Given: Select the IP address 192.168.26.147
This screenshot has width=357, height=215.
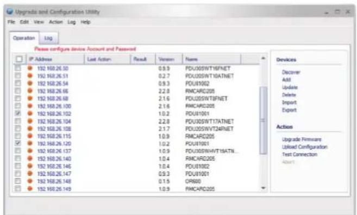Looking at the screenshot, I should pos(54,174).
